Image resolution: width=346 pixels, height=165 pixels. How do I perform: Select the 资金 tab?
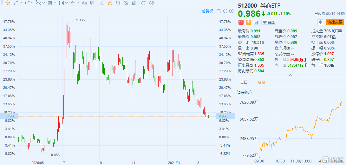click(261, 82)
